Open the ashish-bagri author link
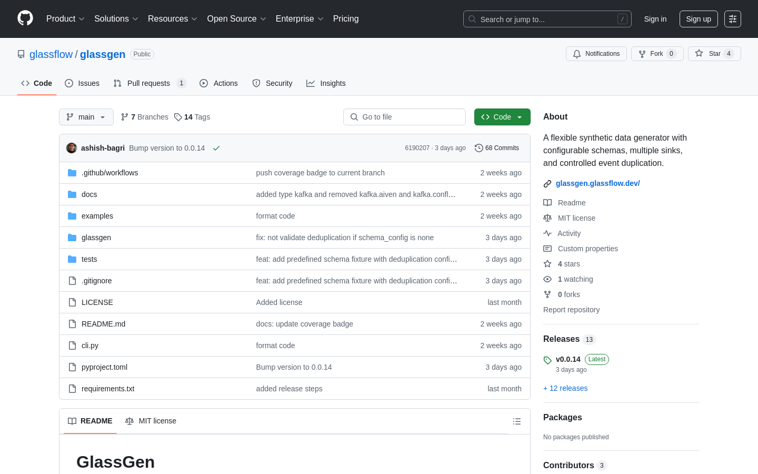 [103, 148]
